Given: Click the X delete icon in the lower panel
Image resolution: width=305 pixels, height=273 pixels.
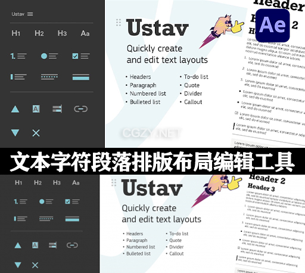Looking at the screenshot, I should [x=35, y=265].
